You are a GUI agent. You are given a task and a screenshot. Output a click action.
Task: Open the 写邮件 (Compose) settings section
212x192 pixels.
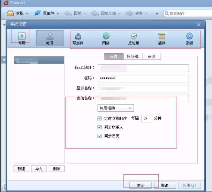pyautogui.click(x=78, y=38)
